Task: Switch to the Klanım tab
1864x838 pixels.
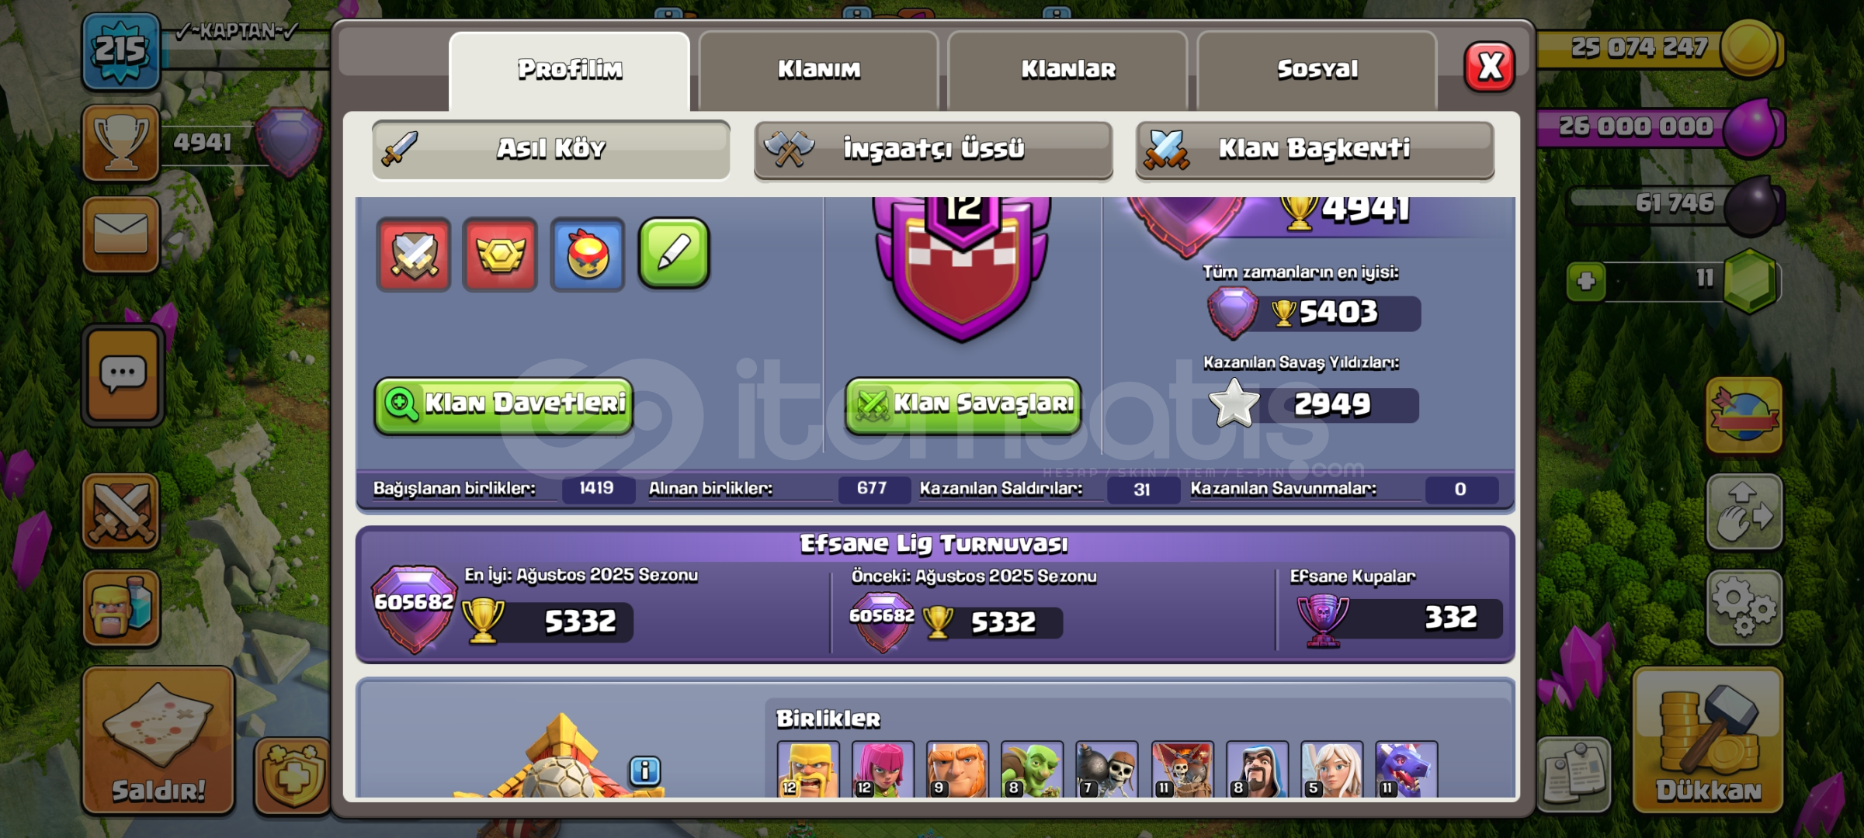Action: 818,70
